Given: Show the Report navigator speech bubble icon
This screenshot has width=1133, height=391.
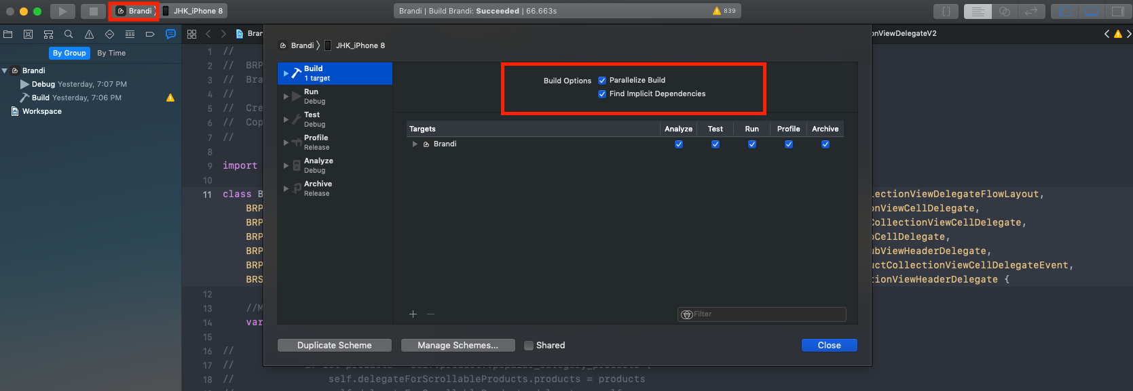Looking at the screenshot, I should point(170,34).
